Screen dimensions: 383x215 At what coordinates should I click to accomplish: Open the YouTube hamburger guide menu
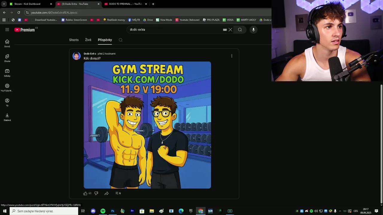(x=7, y=30)
